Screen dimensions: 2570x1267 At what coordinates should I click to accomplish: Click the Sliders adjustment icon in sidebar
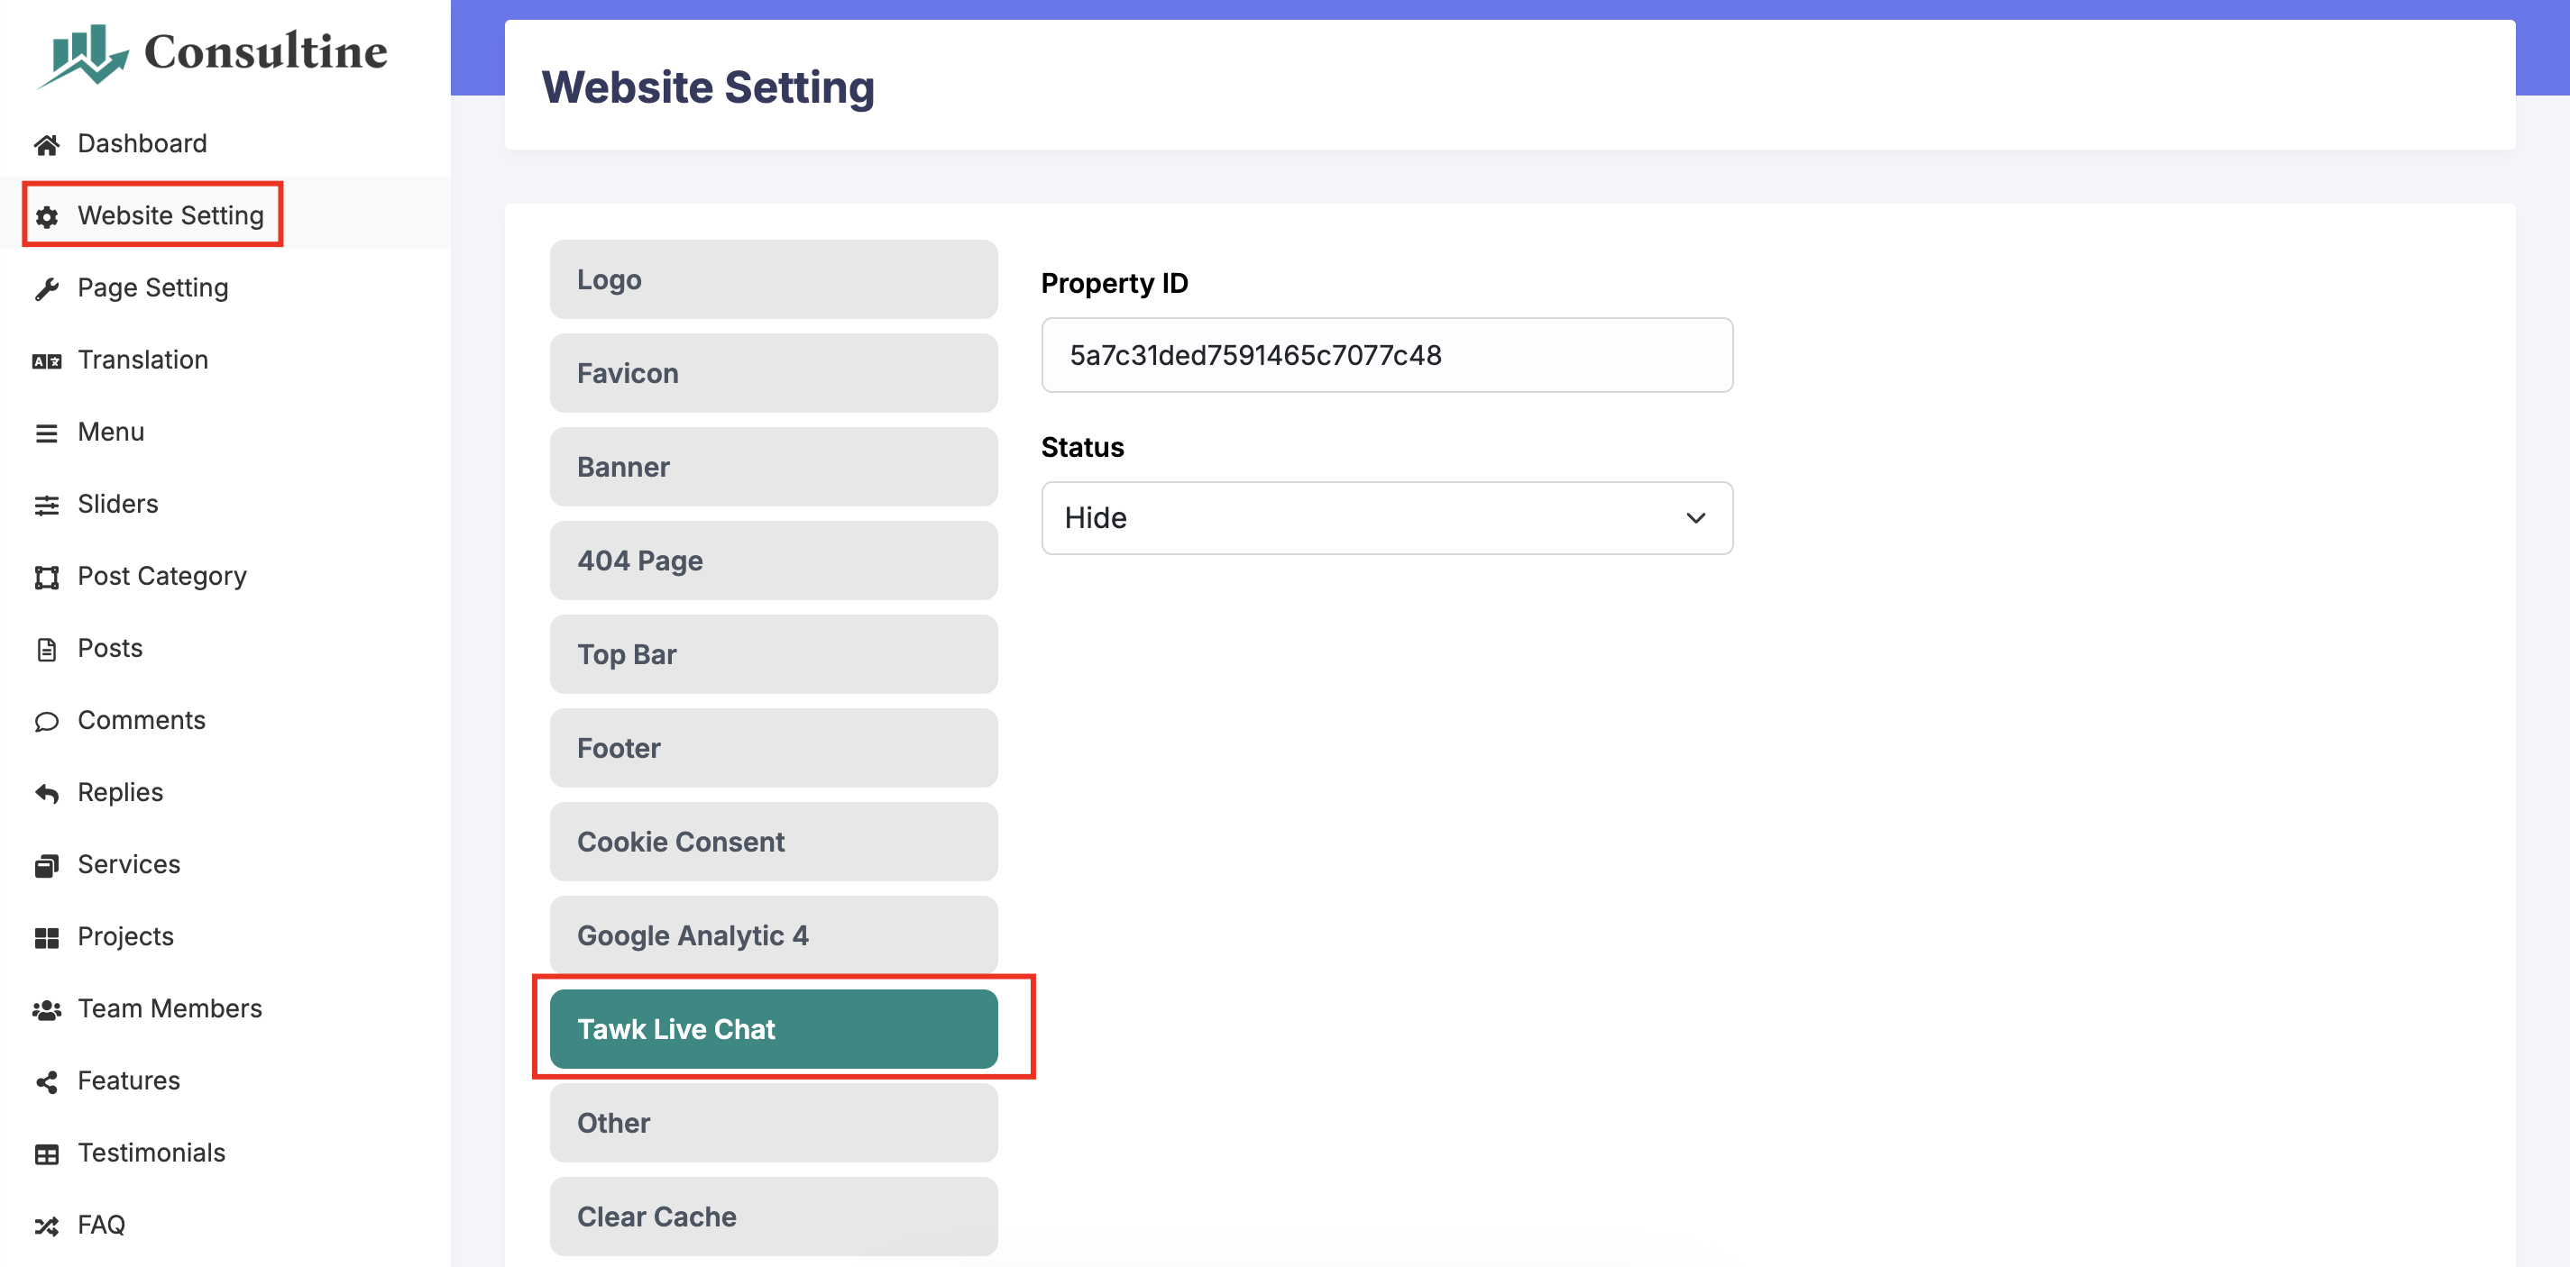[x=46, y=506]
